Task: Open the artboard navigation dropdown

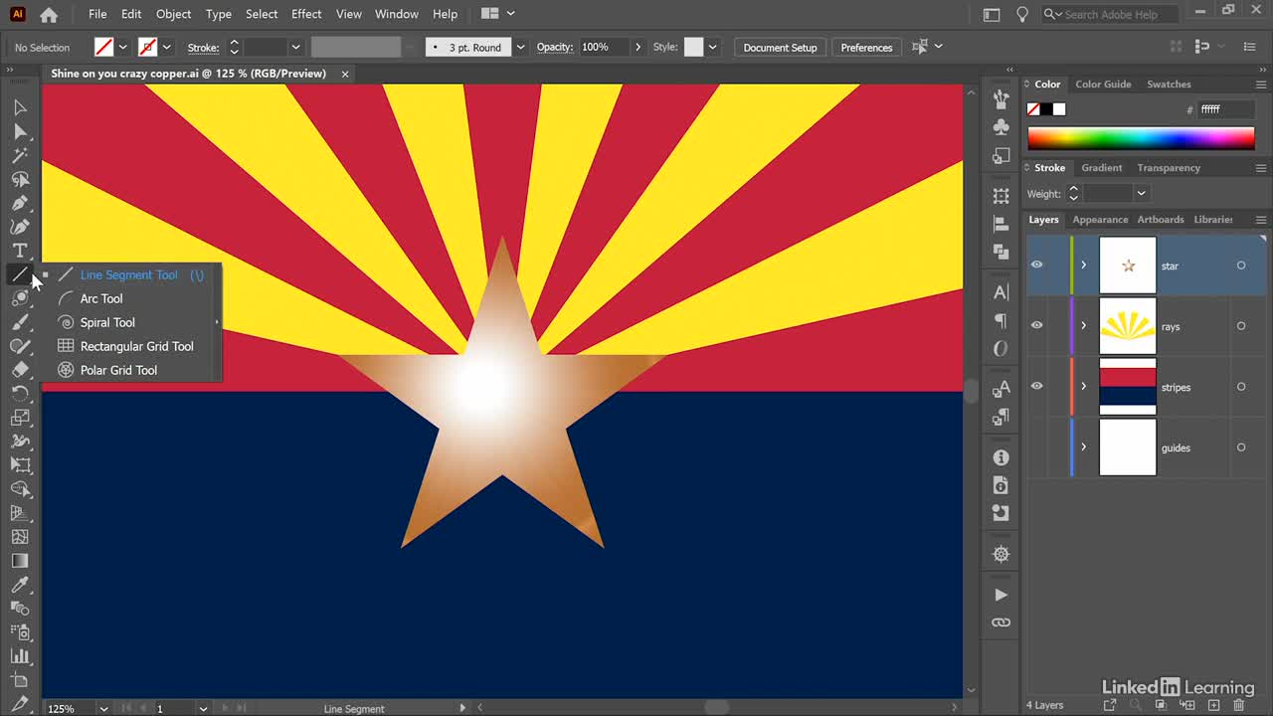Action: click(x=203, y=708)
